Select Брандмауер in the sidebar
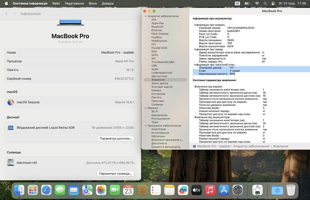 pyautogui.click(x=159, y=115)
